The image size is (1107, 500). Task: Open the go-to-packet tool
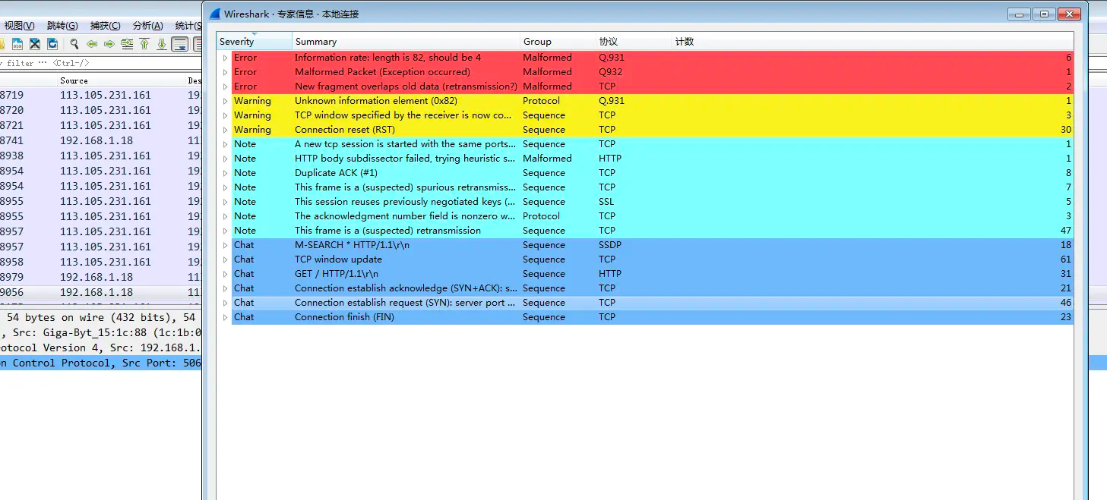point(128,43)
